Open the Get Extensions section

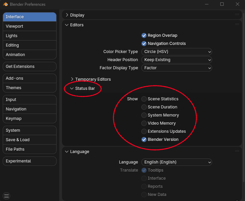(x=29, y=67)
